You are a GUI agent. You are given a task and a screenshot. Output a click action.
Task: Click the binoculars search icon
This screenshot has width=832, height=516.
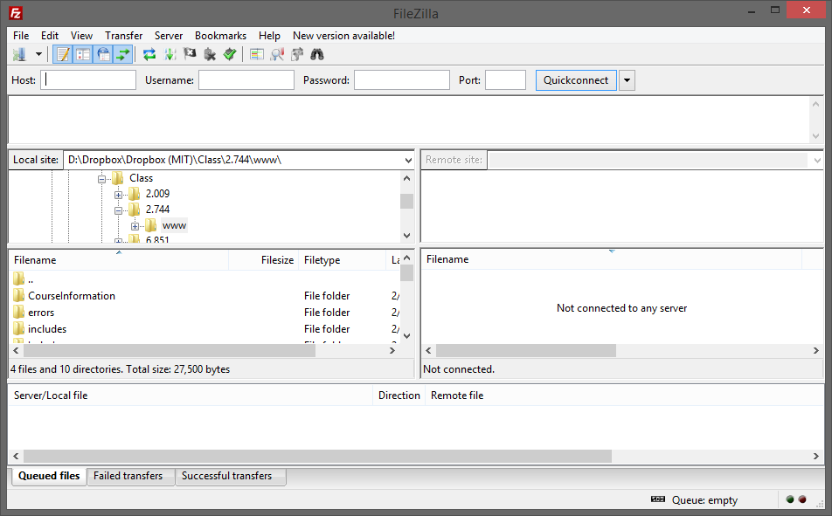tap(317, 55)
